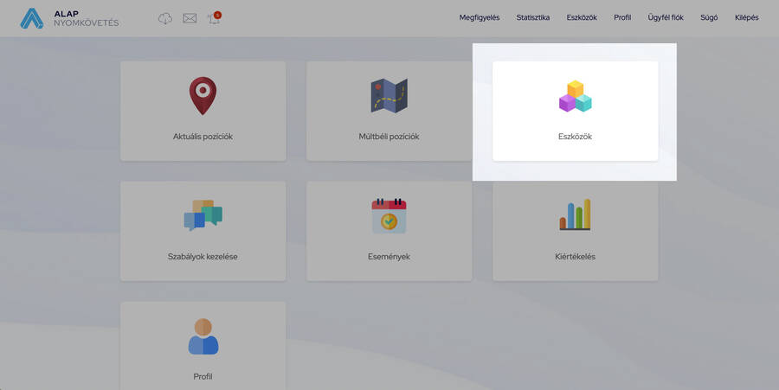Log out using the Kilépés link

(x=746, y=17)
